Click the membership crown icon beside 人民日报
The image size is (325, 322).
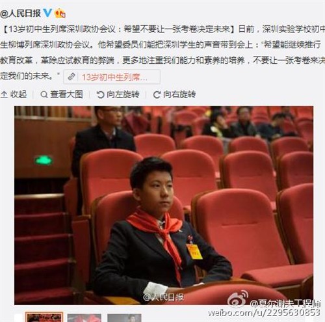tap(60, 13)
